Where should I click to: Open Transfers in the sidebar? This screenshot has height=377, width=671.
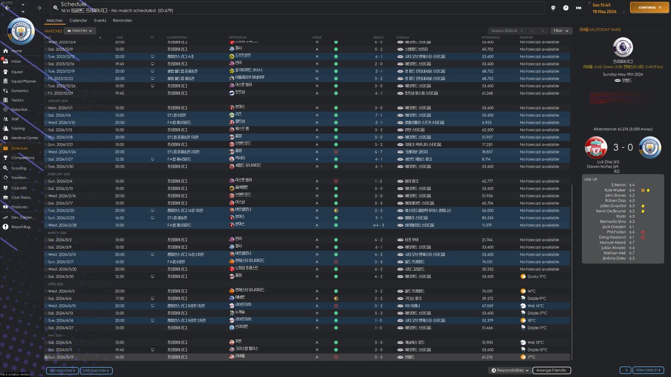pos(19,178)
